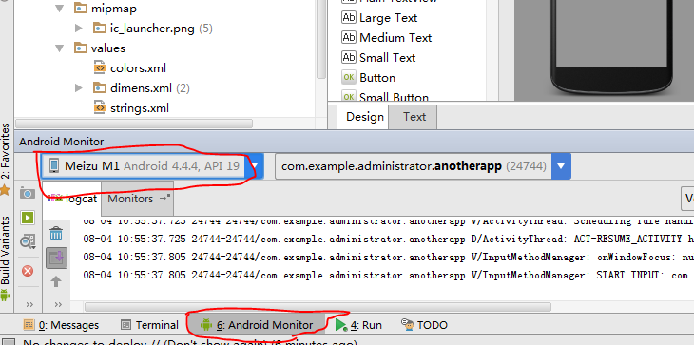Image resolution: width=694 pixels, height=345 pixels.
Task: Click the screen capture camera icon
Action: point(28,194)
